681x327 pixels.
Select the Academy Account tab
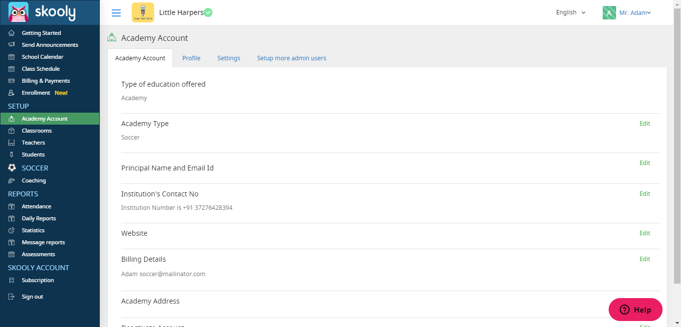[140, 58]
